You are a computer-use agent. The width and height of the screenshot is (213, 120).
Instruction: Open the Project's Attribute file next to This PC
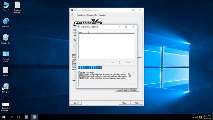17,7
